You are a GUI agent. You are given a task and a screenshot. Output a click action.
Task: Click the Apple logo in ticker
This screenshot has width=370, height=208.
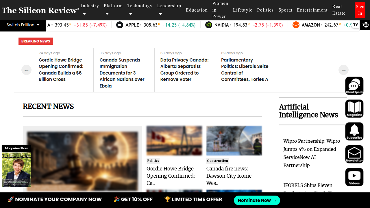pos(120,25)
